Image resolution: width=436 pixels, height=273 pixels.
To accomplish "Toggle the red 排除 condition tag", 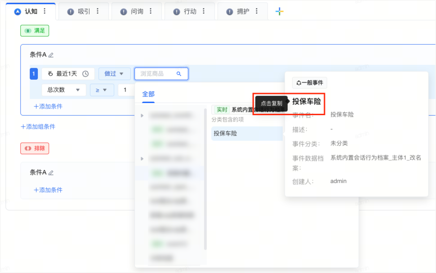I will tap(35, 148).
